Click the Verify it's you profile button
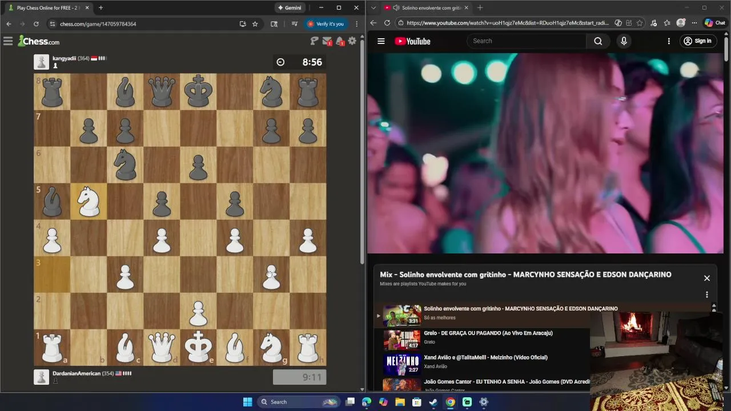Viewport: 731px width, 411px height. click(326, 24)
